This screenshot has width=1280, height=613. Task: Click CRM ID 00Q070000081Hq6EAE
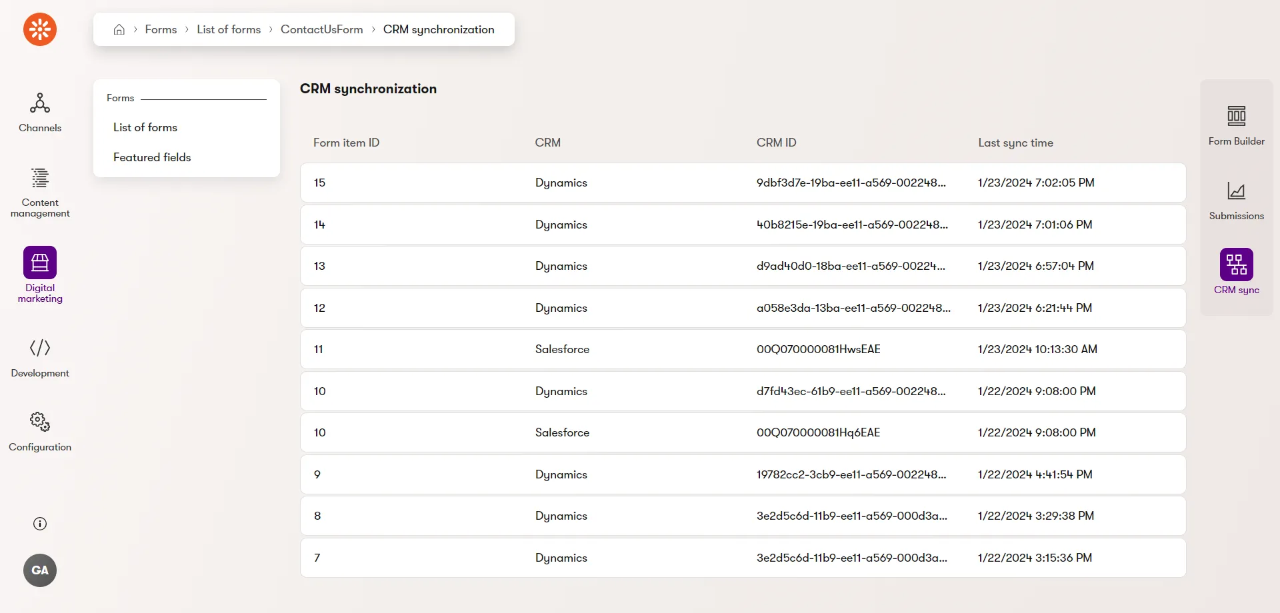tap(819, 432)
